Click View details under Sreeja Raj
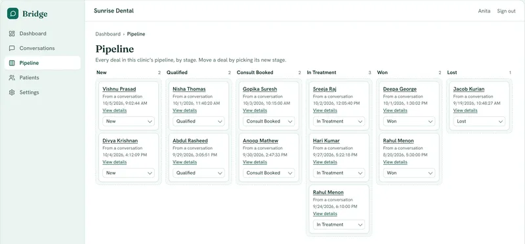 pyautogui.click(x=325, y=110)
